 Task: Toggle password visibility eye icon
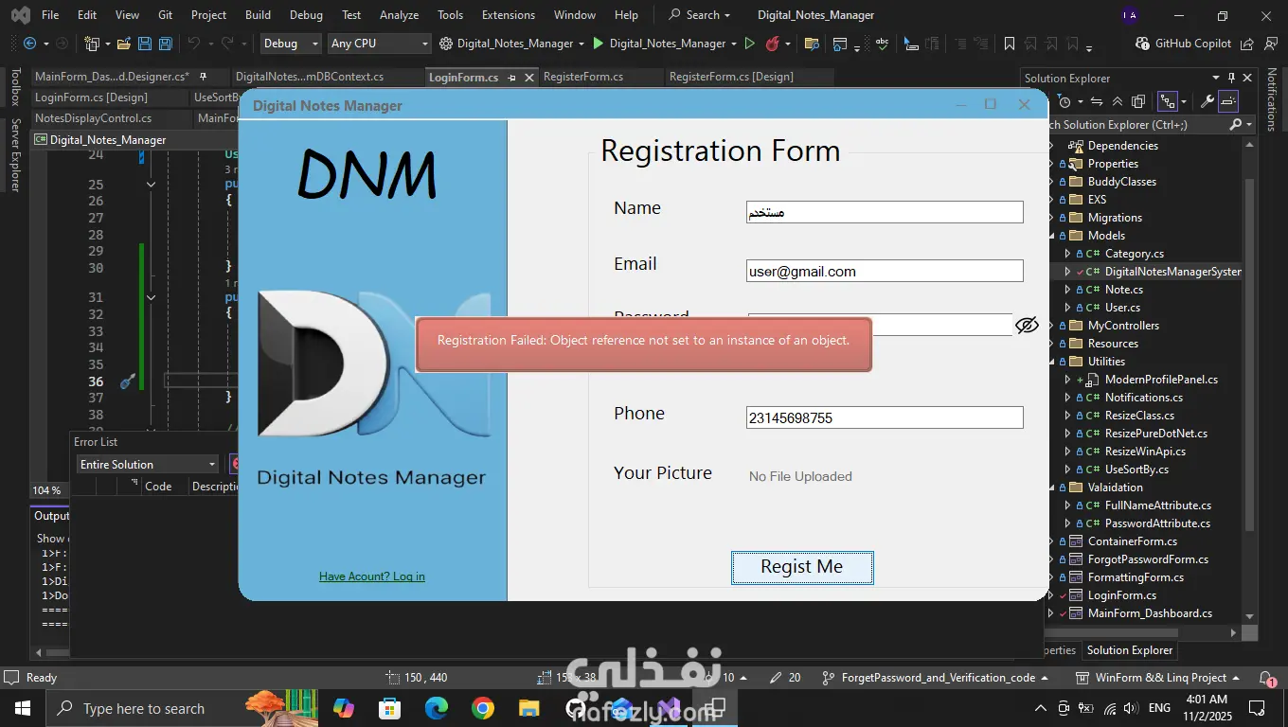point(1027,326)
